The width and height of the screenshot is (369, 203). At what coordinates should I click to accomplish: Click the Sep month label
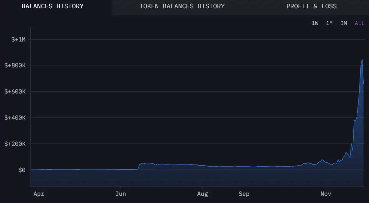coord(244,194)
